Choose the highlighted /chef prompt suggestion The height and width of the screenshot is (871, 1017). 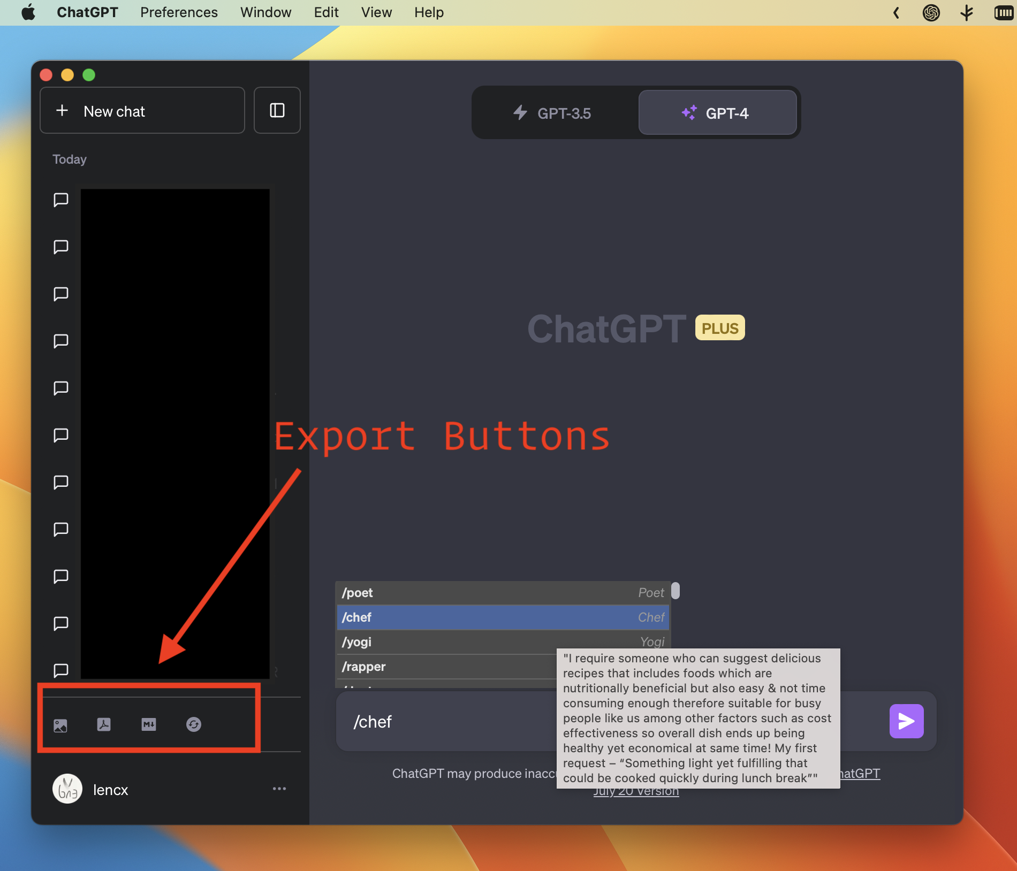pos(503,617)
